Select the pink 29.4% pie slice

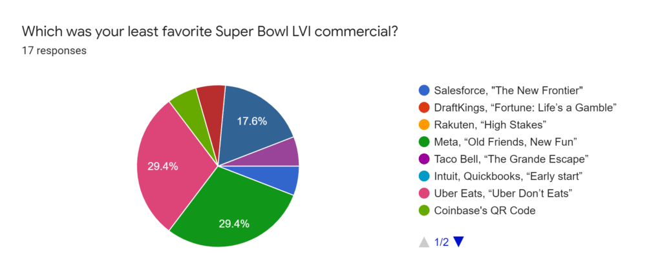pos(169,166)
